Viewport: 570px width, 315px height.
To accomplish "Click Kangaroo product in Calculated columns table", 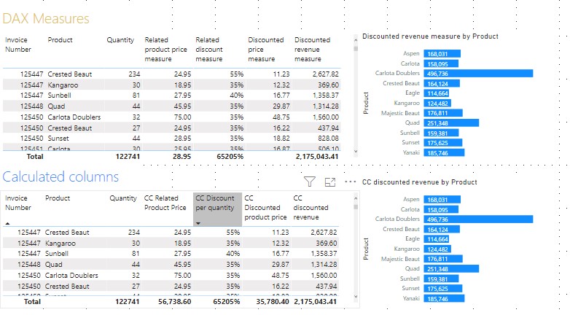I will [x=60, y=243].
